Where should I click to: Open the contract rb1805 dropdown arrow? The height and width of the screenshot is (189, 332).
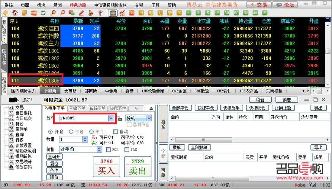[111, 118]
